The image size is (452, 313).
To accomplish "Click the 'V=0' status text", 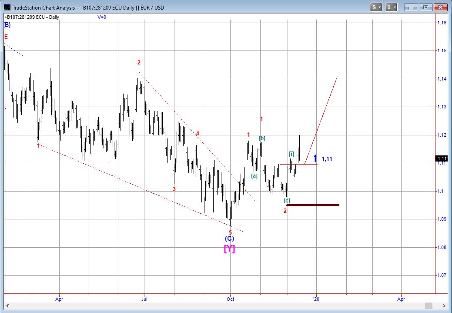I will 102,17.
